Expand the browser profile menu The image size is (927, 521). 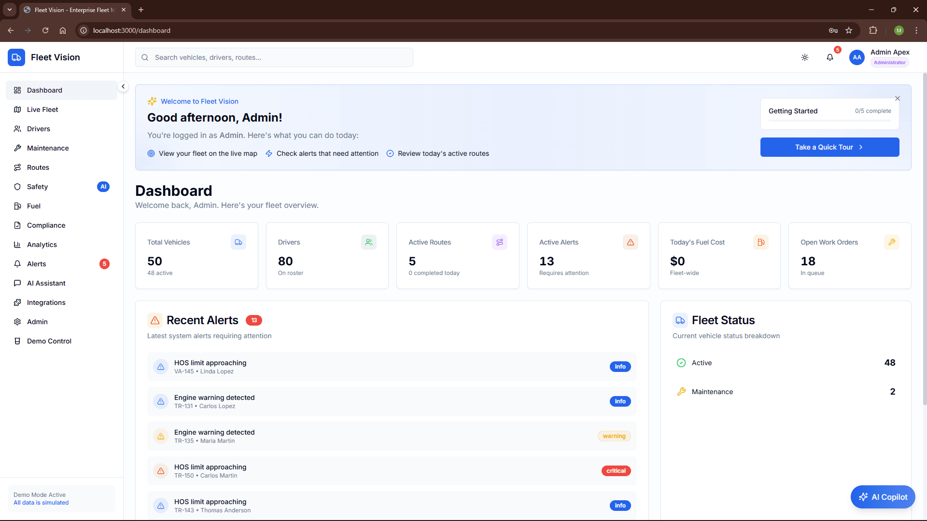pos(899,30)
